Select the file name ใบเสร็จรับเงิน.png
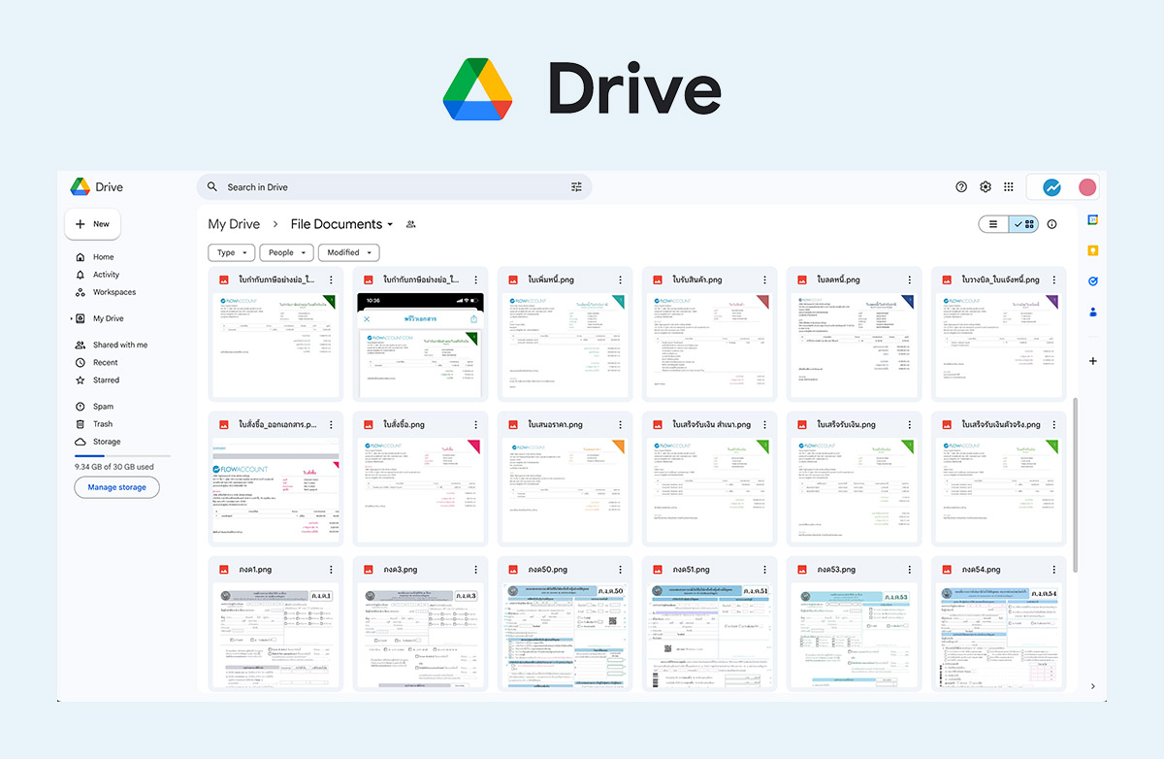 [846, 425]
